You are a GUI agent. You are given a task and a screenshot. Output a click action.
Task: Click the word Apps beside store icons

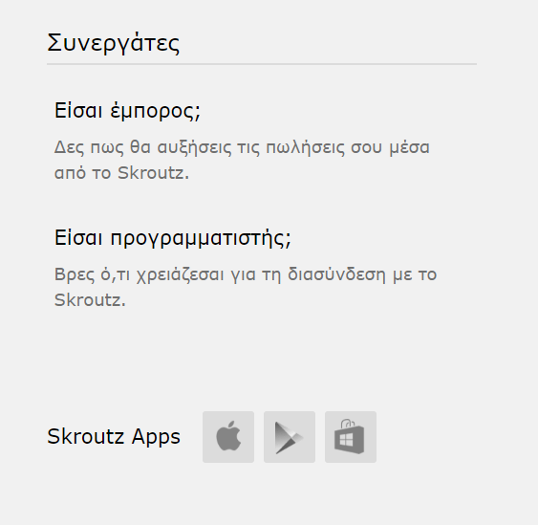click(x=156, y=437)
